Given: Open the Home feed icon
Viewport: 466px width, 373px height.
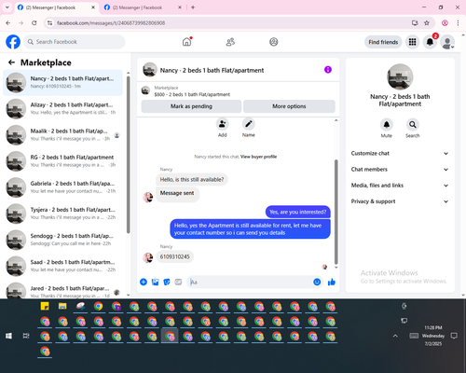Looking at the screenshot, I should pos(186,42).
